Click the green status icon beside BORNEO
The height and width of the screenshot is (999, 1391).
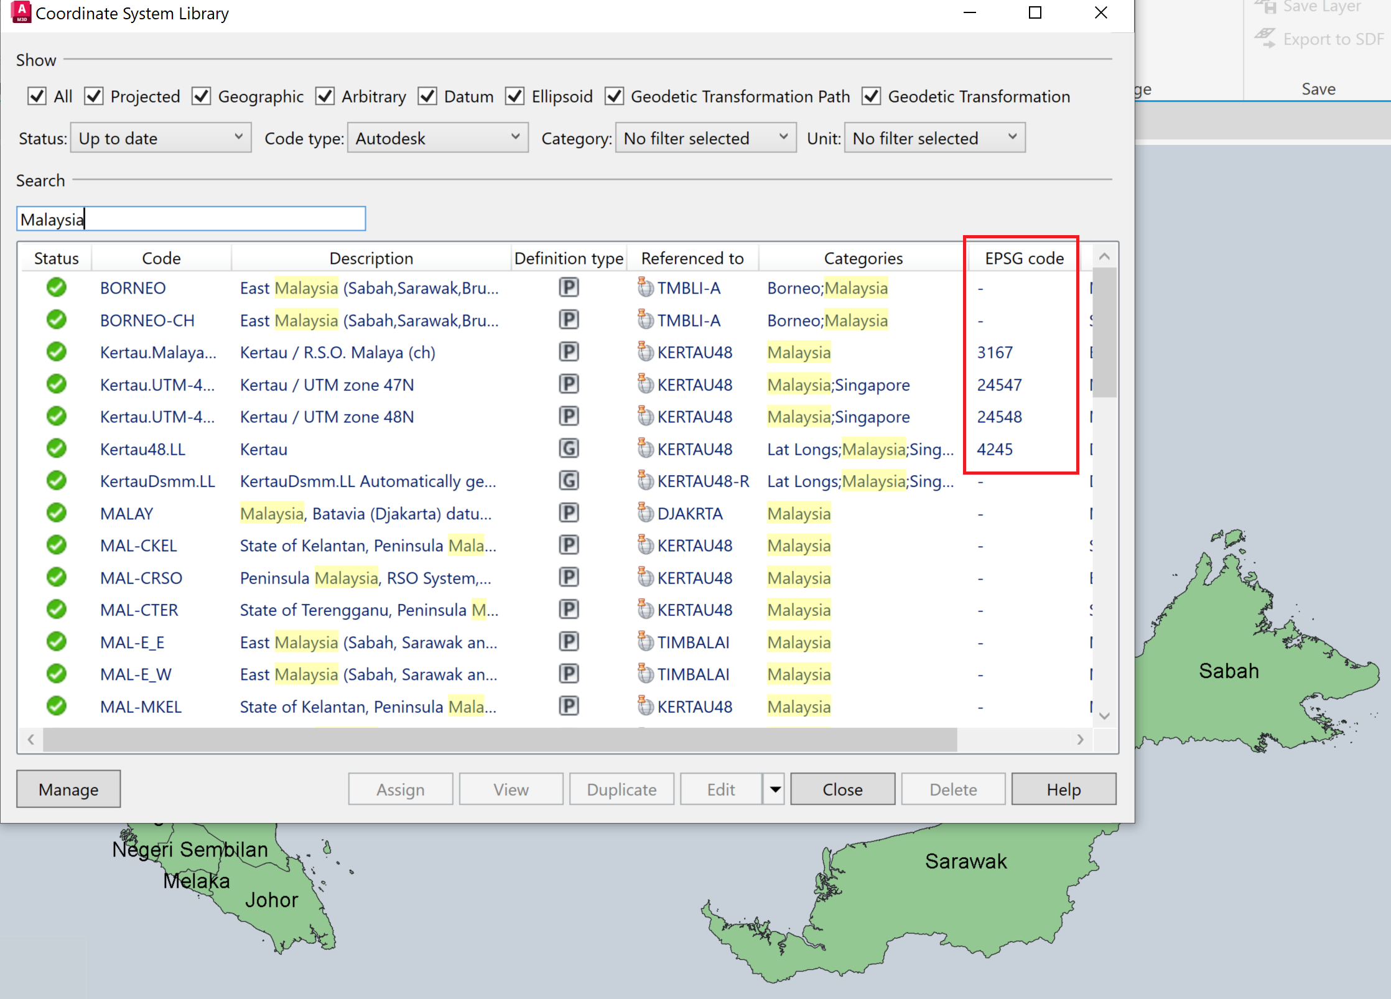pyautogui.click(x=56, y=287)
